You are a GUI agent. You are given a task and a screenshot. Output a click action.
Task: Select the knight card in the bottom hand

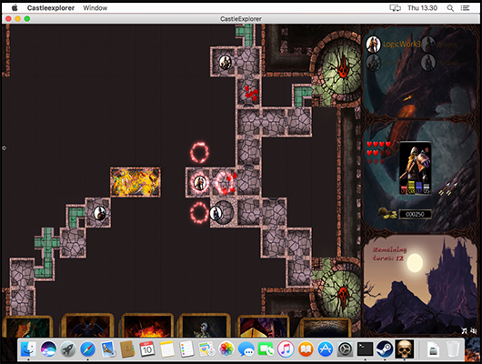[x=205, y=326]
